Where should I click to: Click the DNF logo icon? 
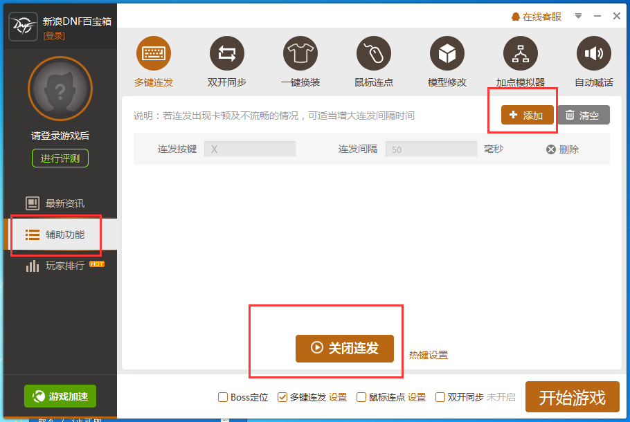23,27
